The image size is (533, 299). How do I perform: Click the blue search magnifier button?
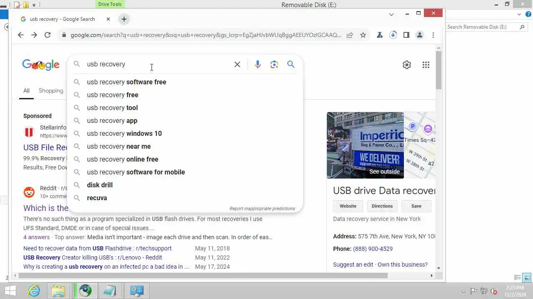coord(291,64)
